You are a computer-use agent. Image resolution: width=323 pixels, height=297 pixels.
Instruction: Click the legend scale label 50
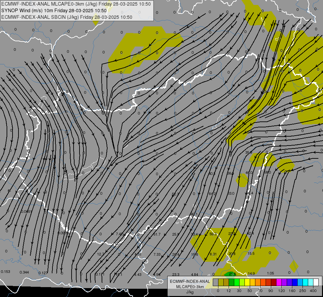(x=250, y=291)
